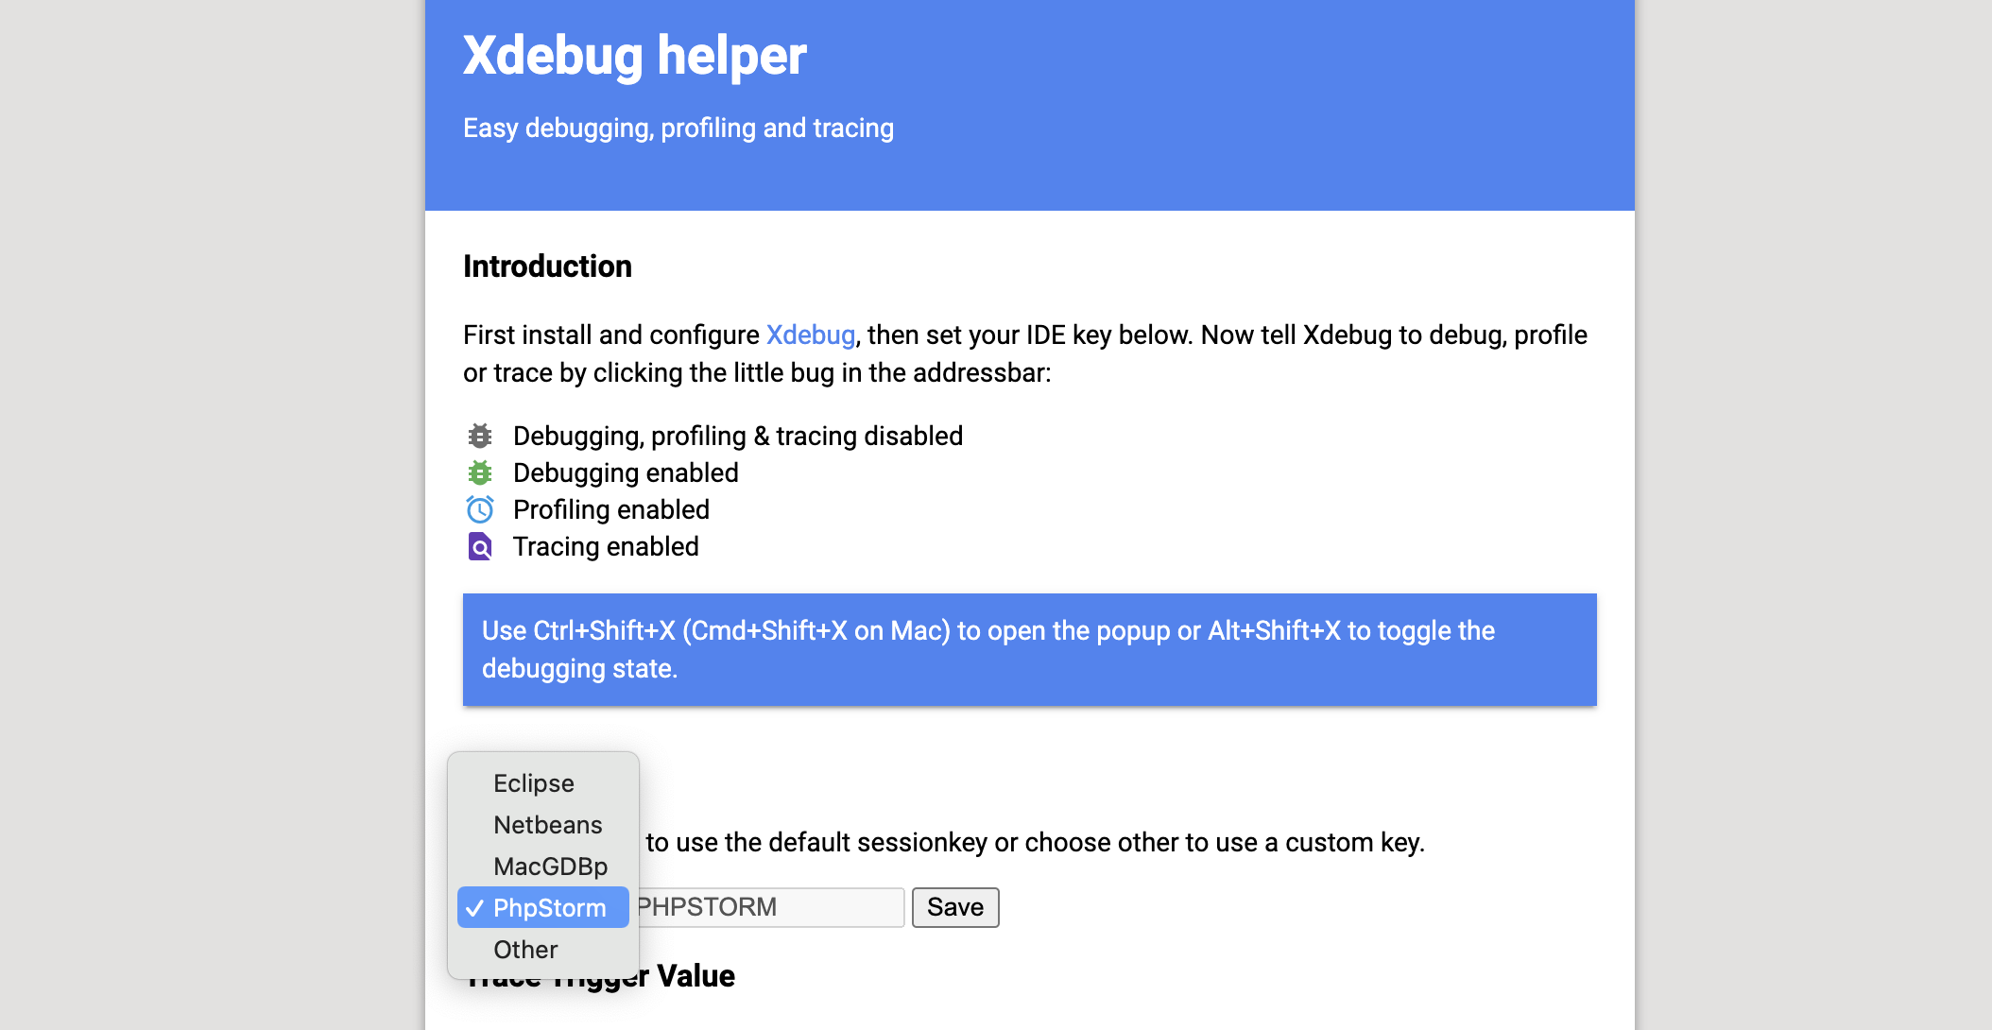Click the Tracing enabled text label
Viewport: 1992px width, 1030px height.
(605, 546)
